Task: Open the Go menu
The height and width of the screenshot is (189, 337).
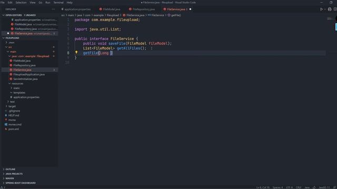Action: (41, 3)
